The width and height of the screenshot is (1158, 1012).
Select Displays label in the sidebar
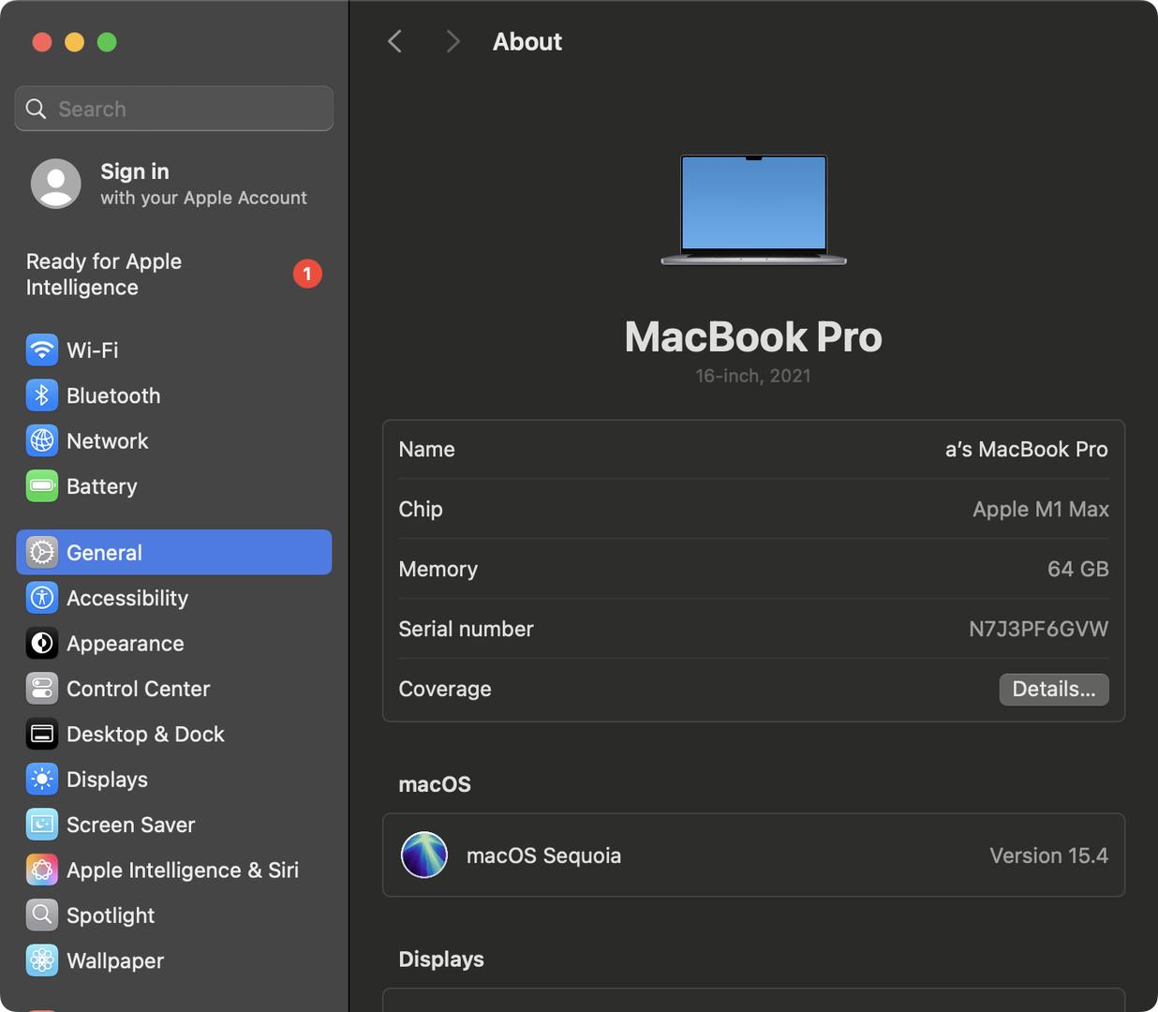(x=107, y=780)
